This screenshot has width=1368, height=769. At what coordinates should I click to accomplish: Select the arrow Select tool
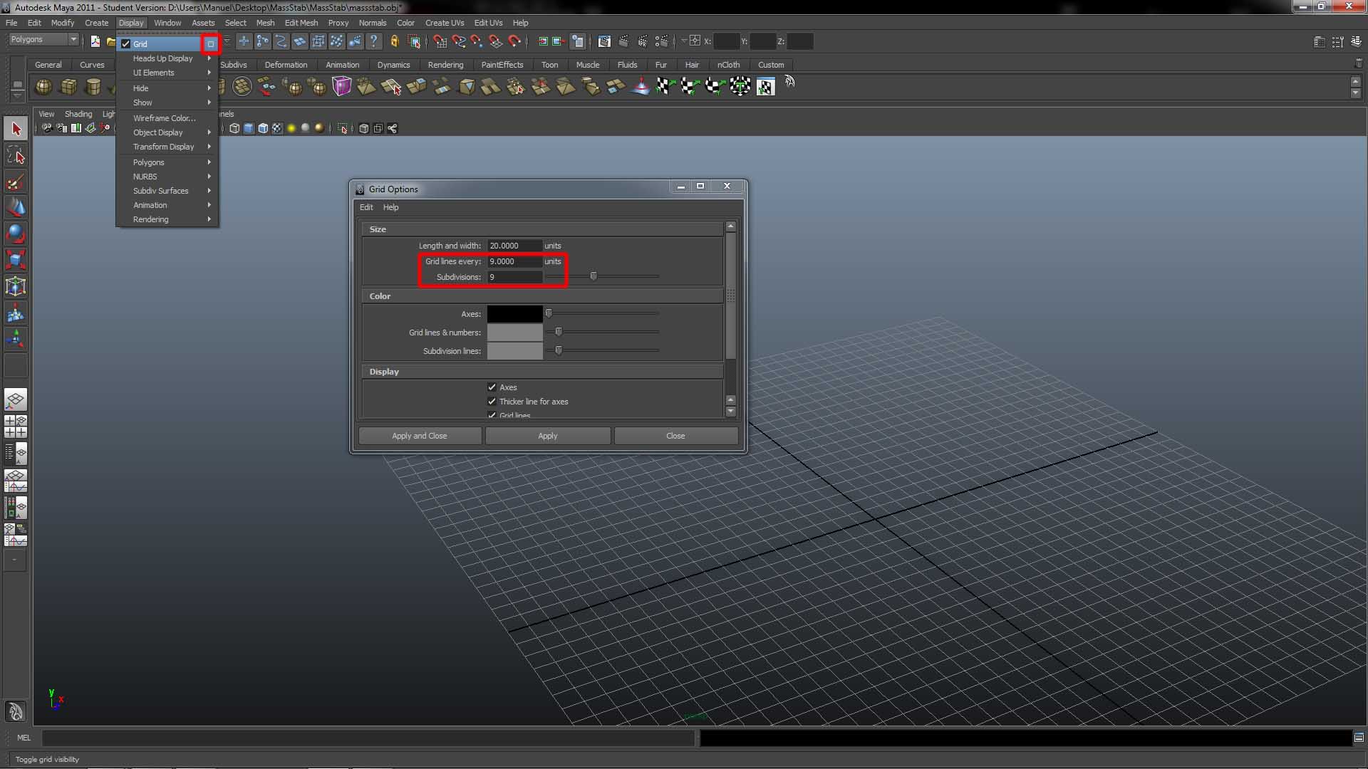16,129
